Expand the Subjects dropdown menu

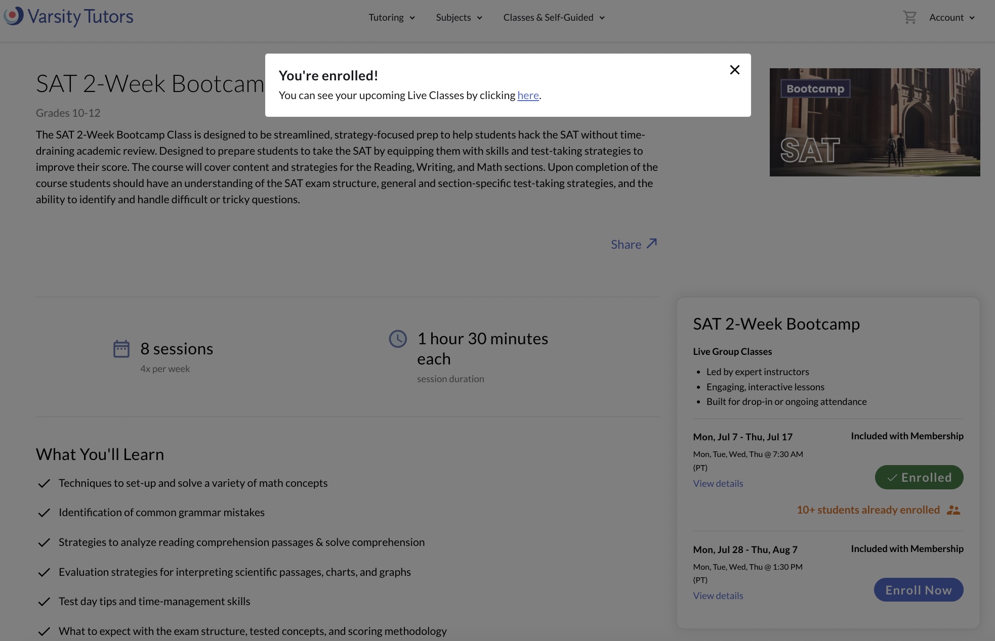tap(459, 18)
